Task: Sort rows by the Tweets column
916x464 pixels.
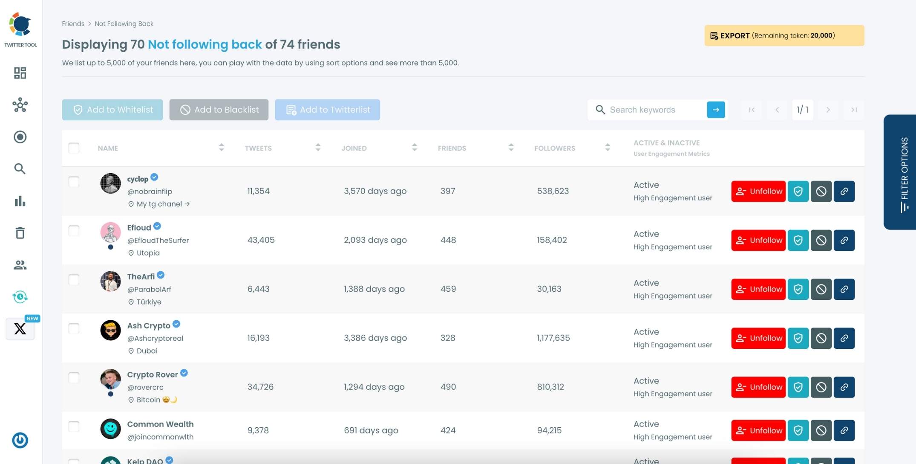Action: pos(318,148)
